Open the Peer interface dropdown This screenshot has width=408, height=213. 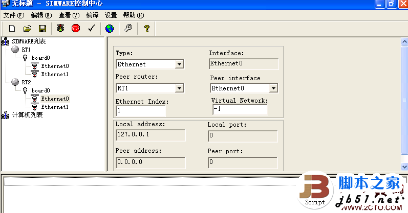[x=273, y=88]
